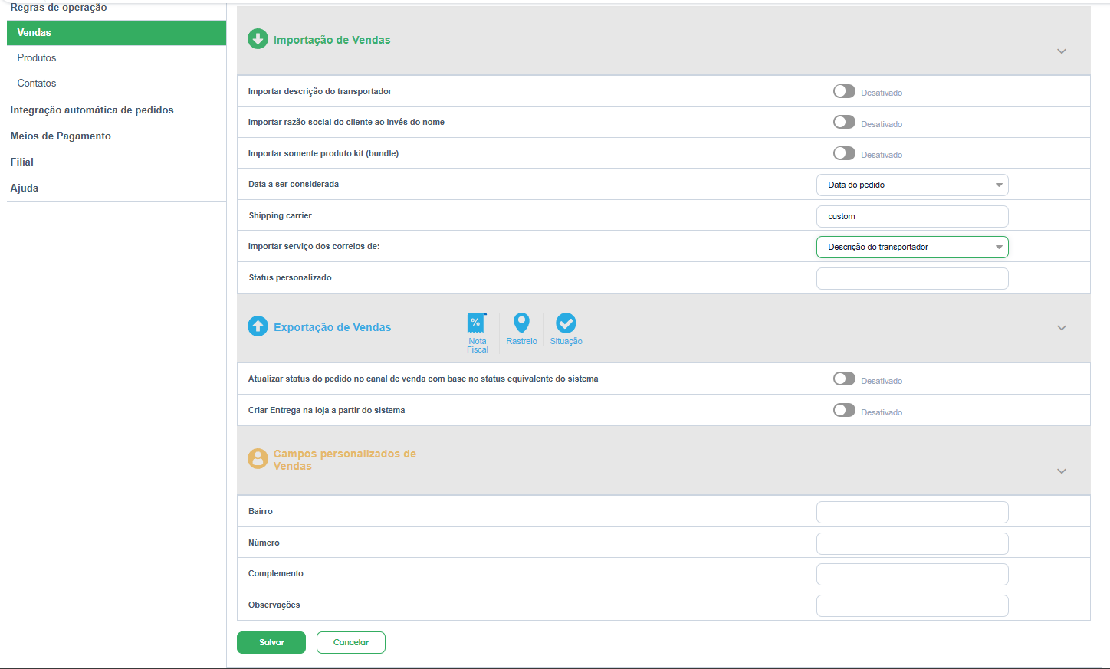
Task: Click the Importação de Vendas download icon
Action: pyautogui.click(x=258, y=39)
